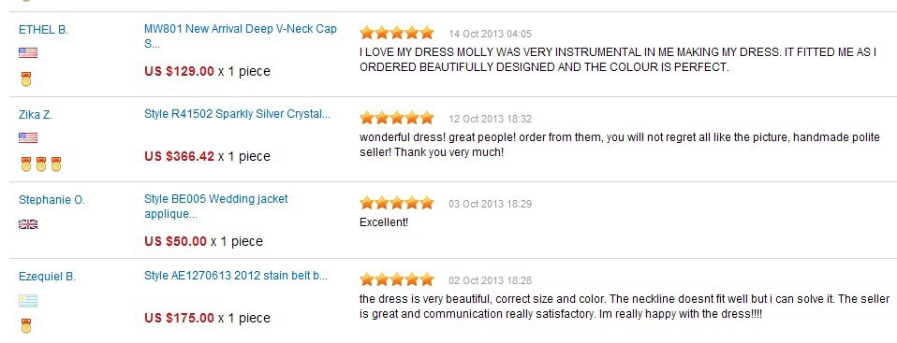Click the US flag icon under Zika Z.

pos(28,137)
